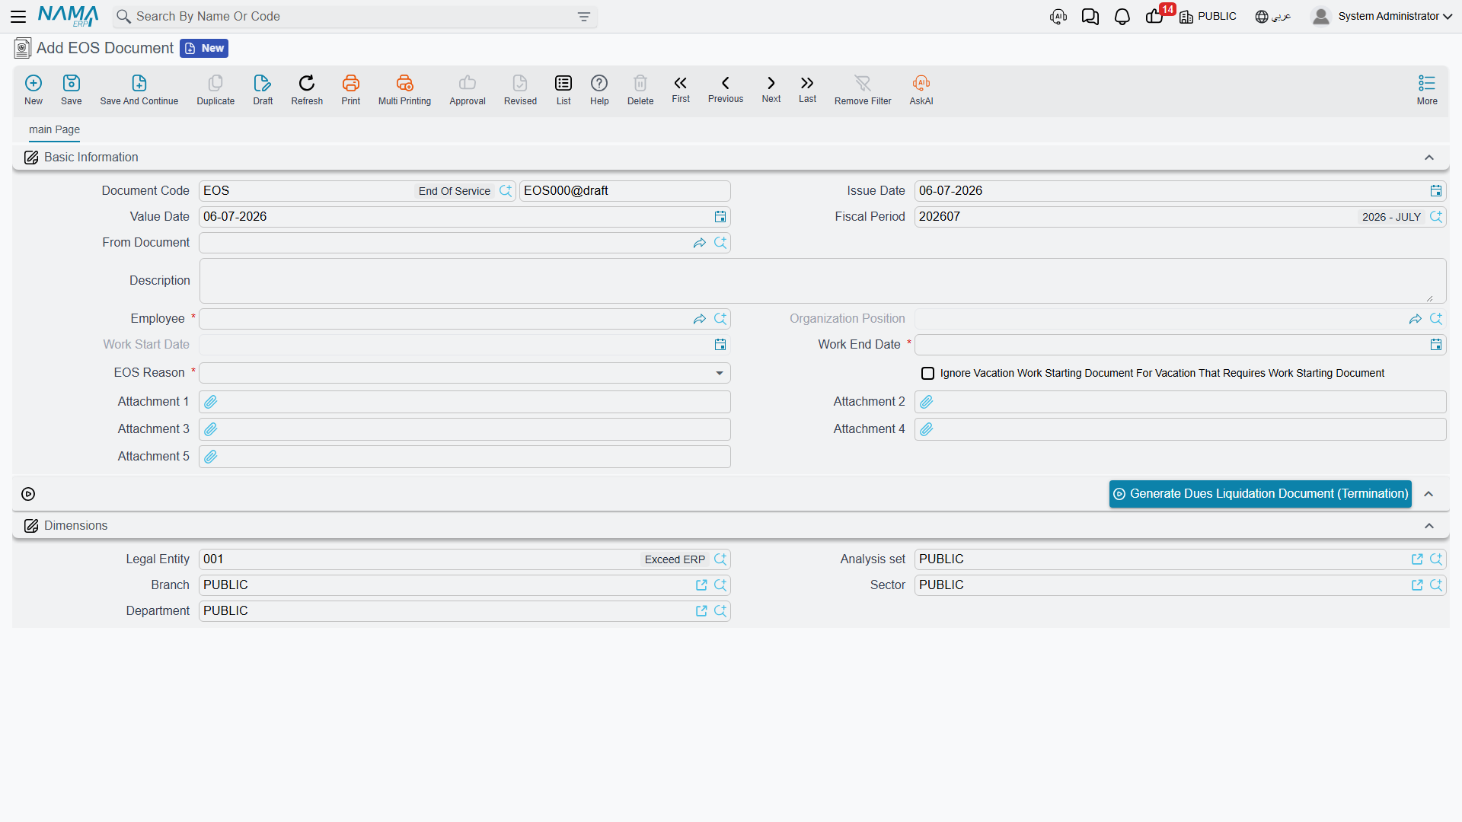This screenshot has height=822, width=1462.
Task: Click the Attachment 1 paperclip icon
Action: point(211,402)
